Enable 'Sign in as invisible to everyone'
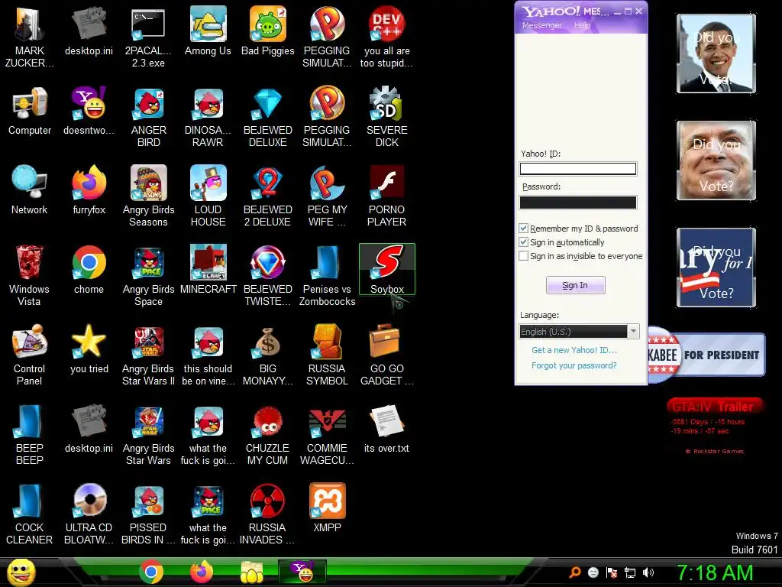782x587 pixels. pyautogui.click(x=523, y=256)
